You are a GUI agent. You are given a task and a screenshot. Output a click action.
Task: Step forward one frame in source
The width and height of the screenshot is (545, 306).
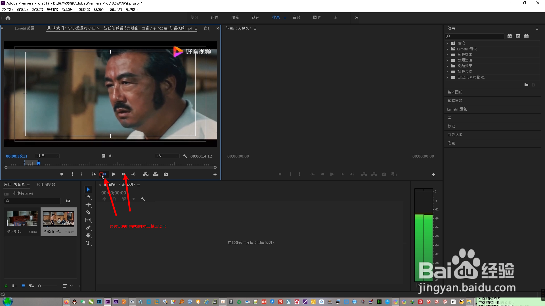(x=124, y=174)
